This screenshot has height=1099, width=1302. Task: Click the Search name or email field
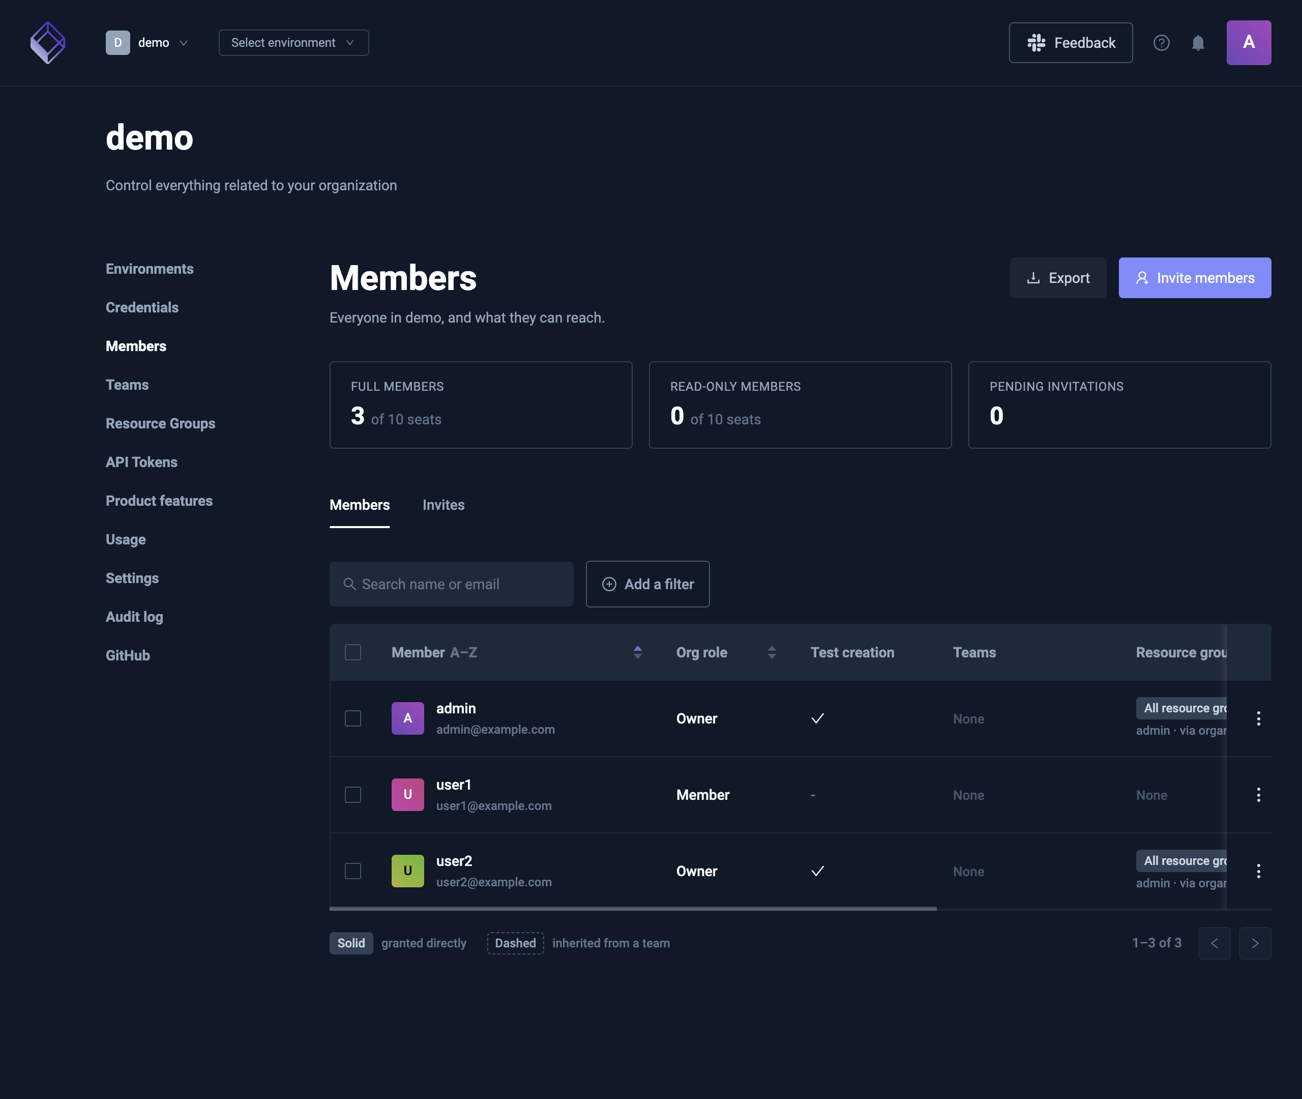point(452,584)
